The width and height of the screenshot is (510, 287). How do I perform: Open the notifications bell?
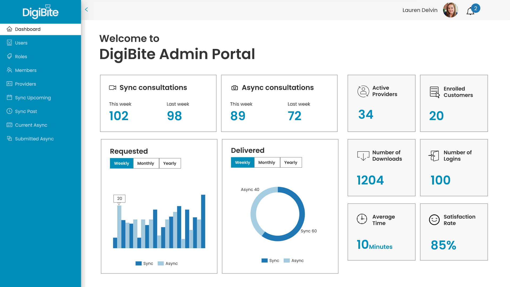pyautogui.click(x=470, y=11)
